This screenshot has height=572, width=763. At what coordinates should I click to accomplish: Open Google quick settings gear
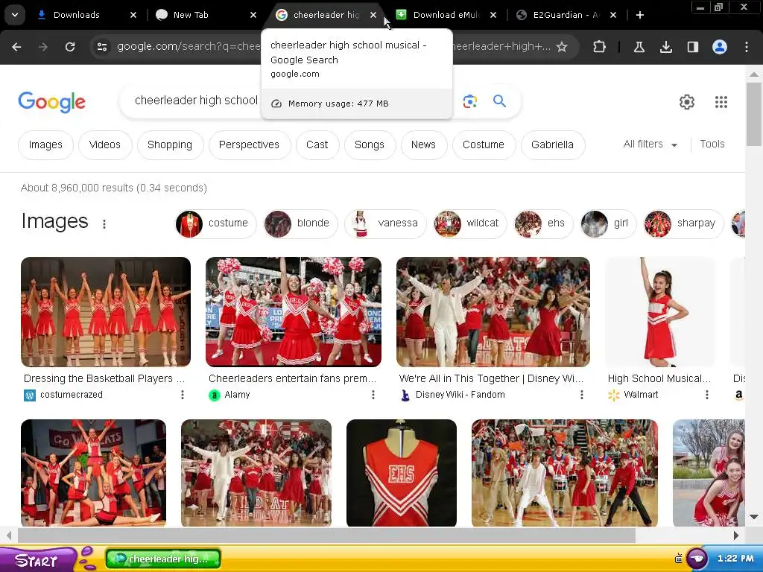tap(686, 102)
